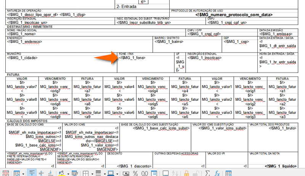Open the table AutoFormat Styles icon

point(17,173)
